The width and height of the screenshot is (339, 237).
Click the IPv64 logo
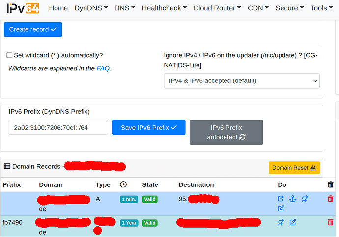[23, 8]
